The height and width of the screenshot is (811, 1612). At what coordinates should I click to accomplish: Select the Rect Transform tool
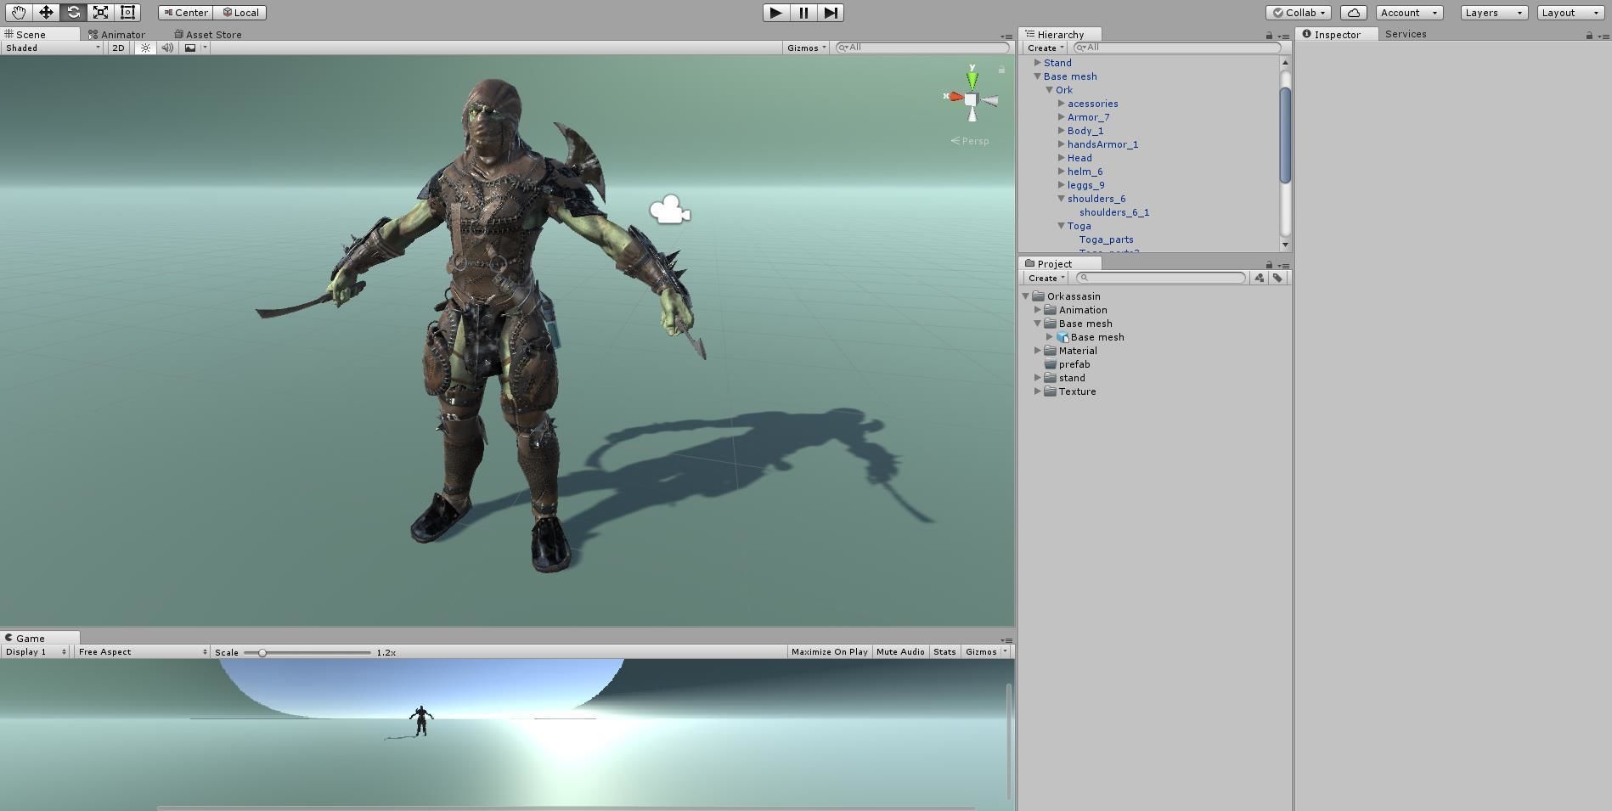(x=127, y=13)
